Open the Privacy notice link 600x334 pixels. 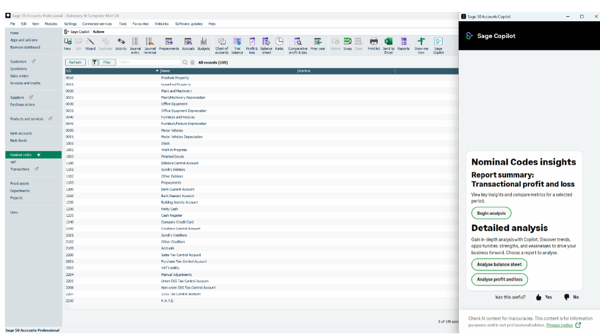pyautogui.click(x=560, y=325)
